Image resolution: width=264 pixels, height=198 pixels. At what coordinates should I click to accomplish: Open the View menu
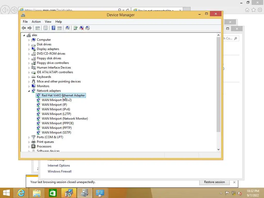pos(48,22)
